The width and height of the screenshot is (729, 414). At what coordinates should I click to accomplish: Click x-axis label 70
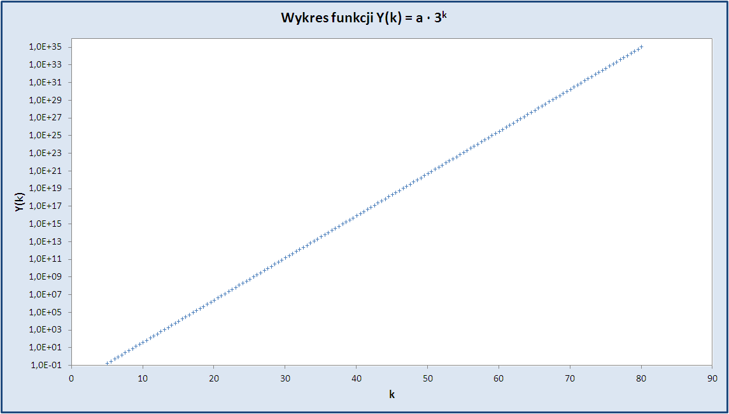pyautogui.click(x=570, y=379)
